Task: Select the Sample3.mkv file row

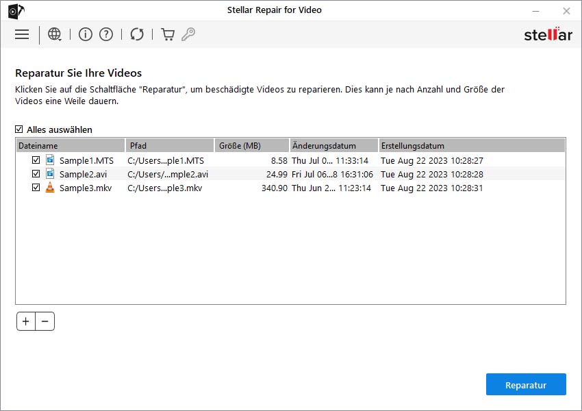Action: pyautogui.click(x=85, y=188)
